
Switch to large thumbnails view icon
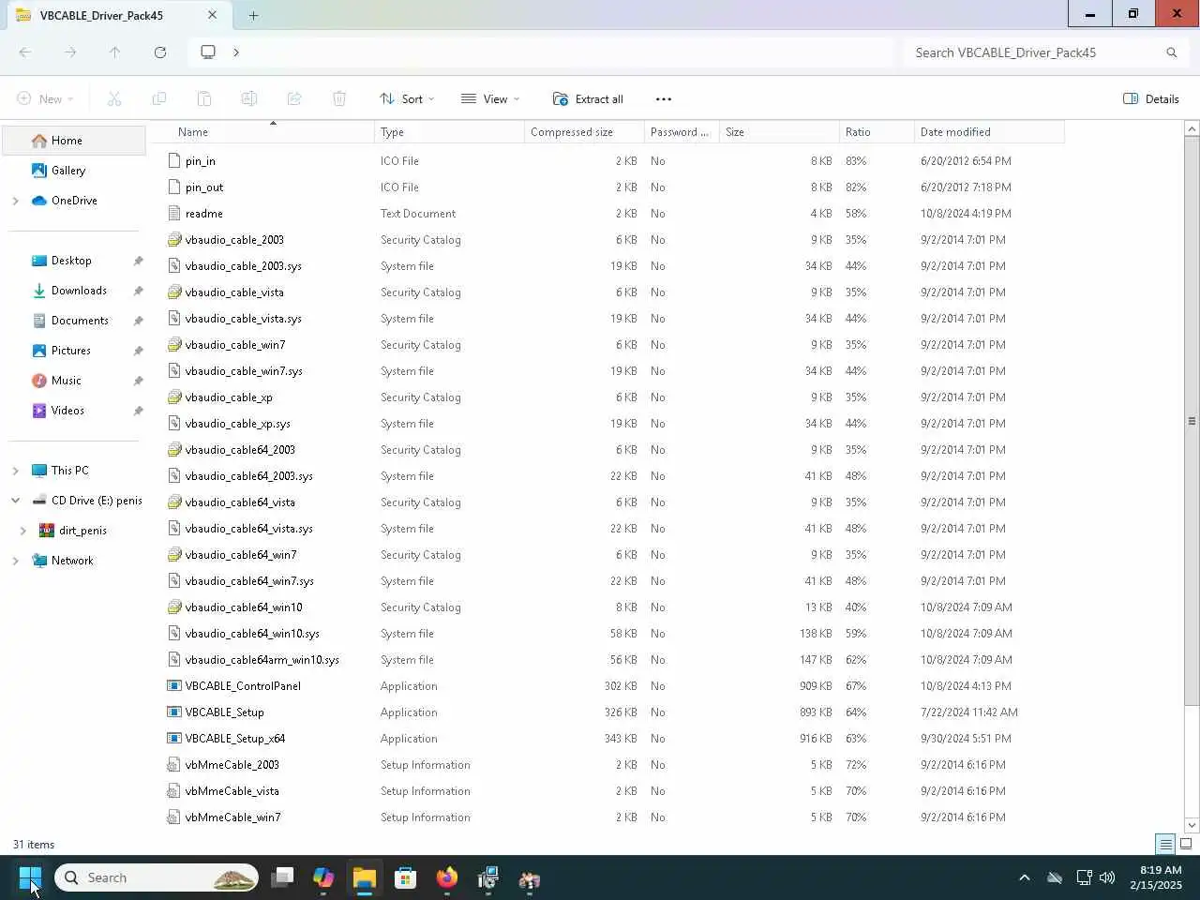(x=1186, y=844)
